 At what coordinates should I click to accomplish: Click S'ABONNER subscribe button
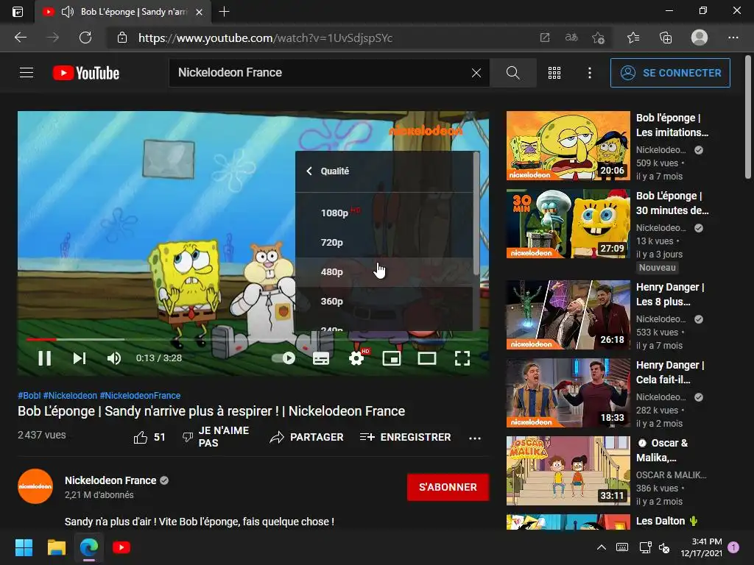click(x=448, y=487)
